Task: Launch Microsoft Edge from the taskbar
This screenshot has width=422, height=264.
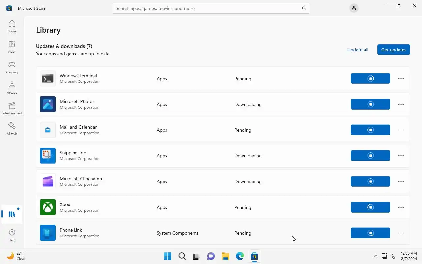Action: coord(240,256)
